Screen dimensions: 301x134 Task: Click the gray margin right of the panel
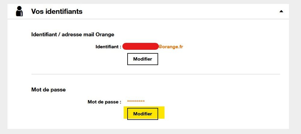[295, 66]
